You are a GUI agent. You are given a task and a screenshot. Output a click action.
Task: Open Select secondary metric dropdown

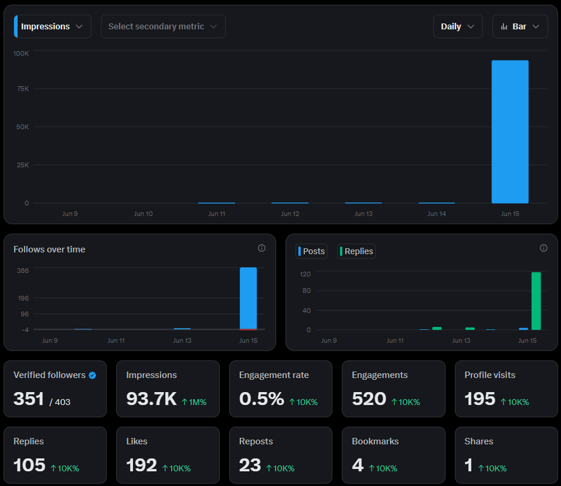tap(163, 26)
